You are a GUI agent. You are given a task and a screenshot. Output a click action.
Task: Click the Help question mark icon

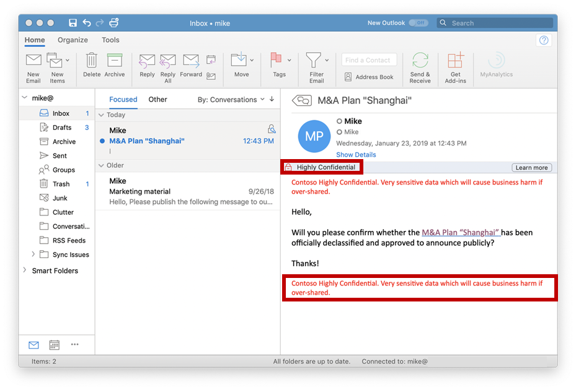pyautogui.click(x=544, y=40)
